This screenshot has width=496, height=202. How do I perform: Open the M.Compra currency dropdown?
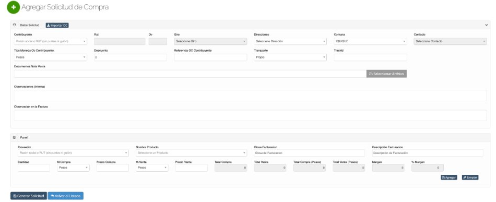[74, 168]
